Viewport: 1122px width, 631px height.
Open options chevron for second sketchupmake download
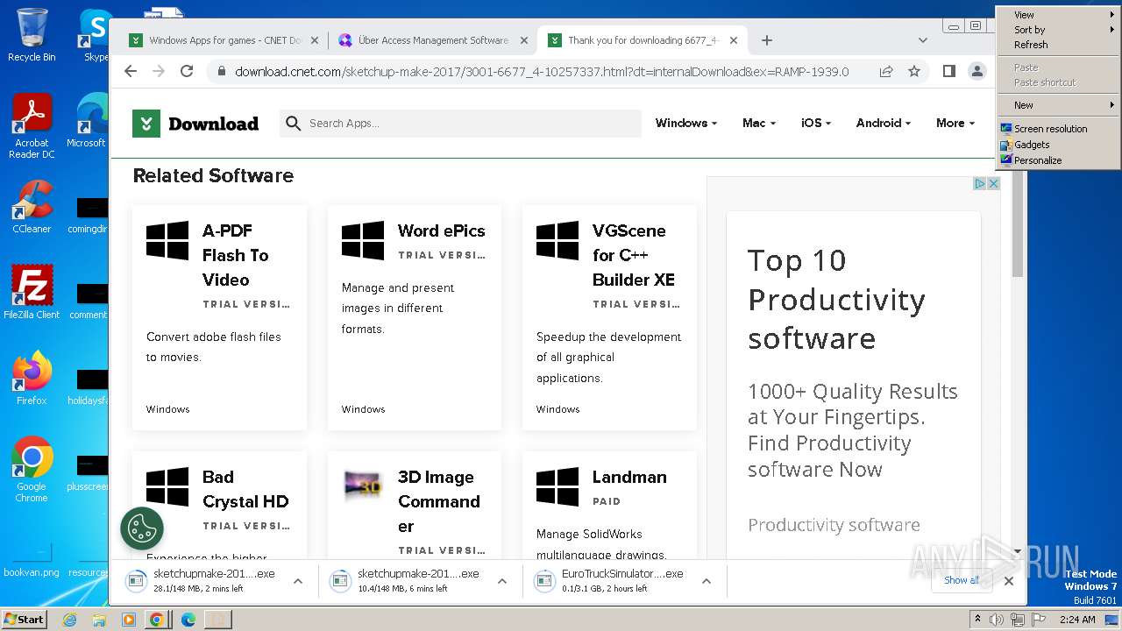point(502,581)
